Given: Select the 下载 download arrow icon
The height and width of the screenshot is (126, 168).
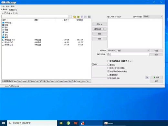Looking at the screenshot, I should 3,32.
